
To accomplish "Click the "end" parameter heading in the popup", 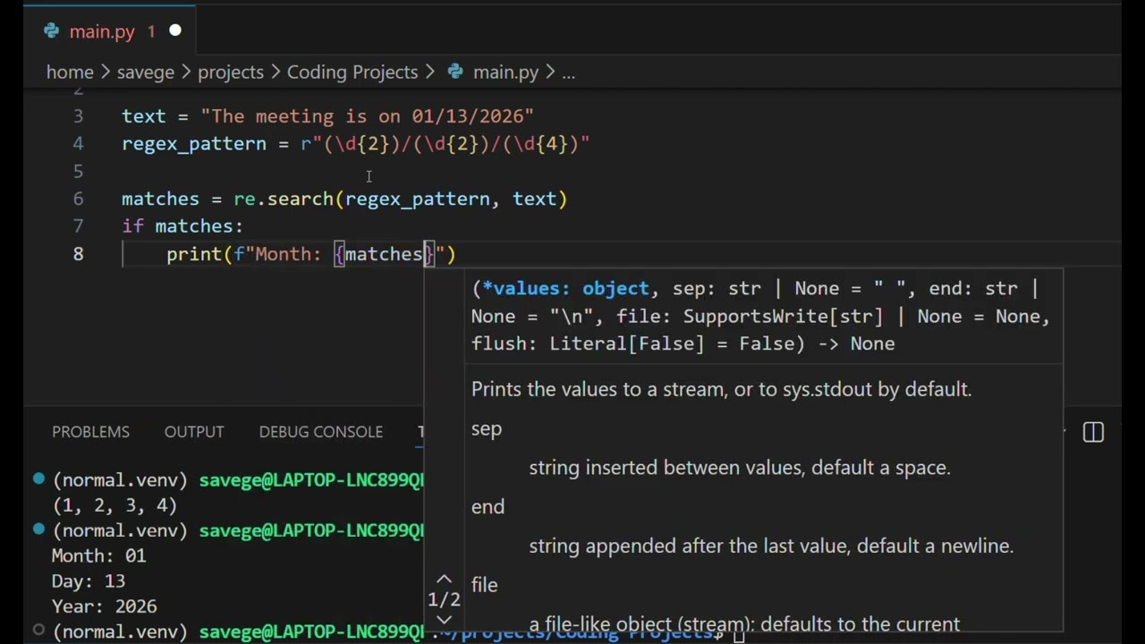I will [488, 507].
